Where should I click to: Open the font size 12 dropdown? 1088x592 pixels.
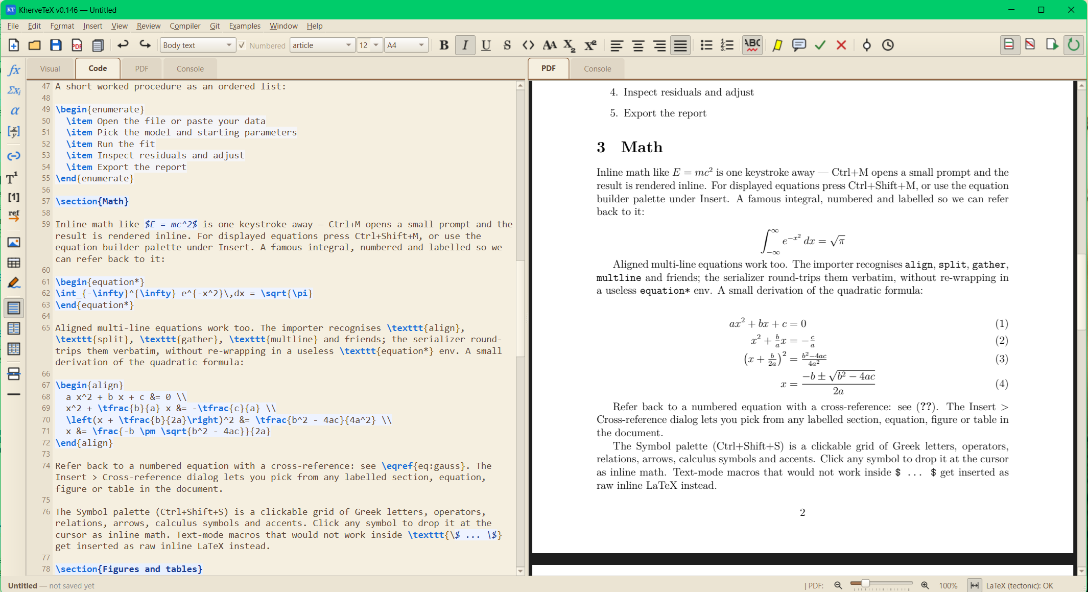(x=370, y=45)
